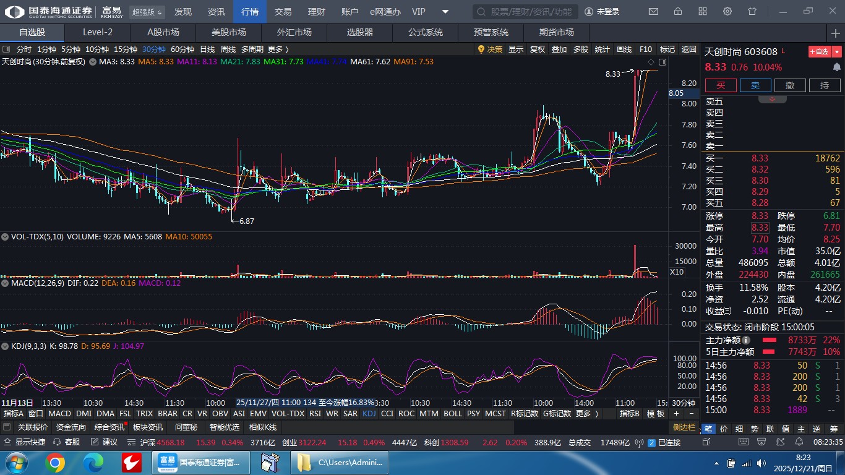Toggle the 侧边栏 sidebar button
The width and height of the screenshot is (845, 475).
685,427
